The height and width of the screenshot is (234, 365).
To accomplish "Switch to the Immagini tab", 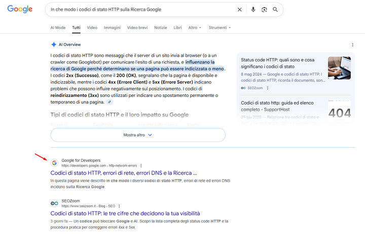I will pyautogui.click(x=112, y=27).
